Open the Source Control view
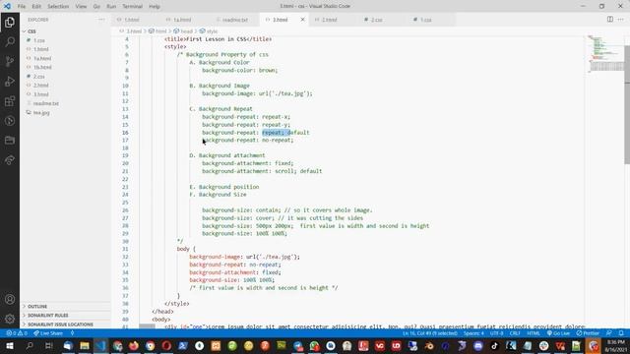Viewport: 630px width, 354px height. click(10, 61)
